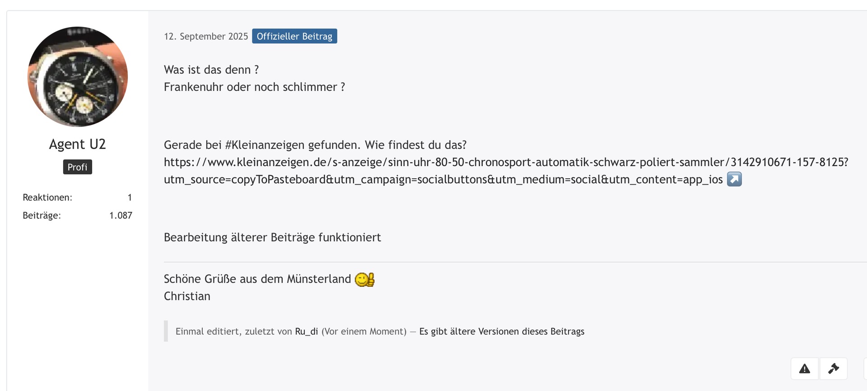Click the "Vor einem Moment" edit timestamp
867x391 pixels.
point(364,331)
